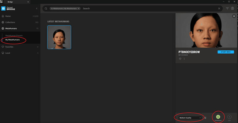Click the Collections globe icon
Viewport: 238px width, 123px height.
pos(3,22)
